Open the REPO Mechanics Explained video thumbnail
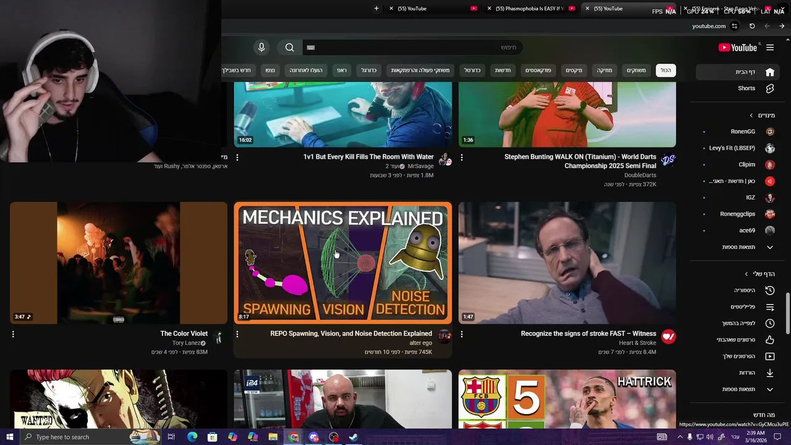This screenshot has width=791, height=445. 343,263
